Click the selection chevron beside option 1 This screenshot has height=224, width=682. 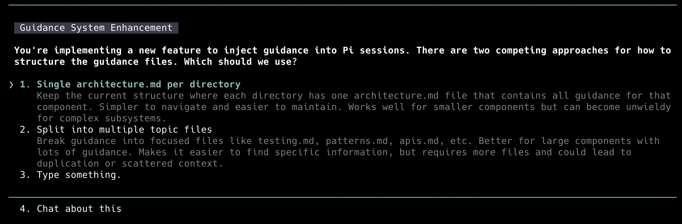(11, 84)
